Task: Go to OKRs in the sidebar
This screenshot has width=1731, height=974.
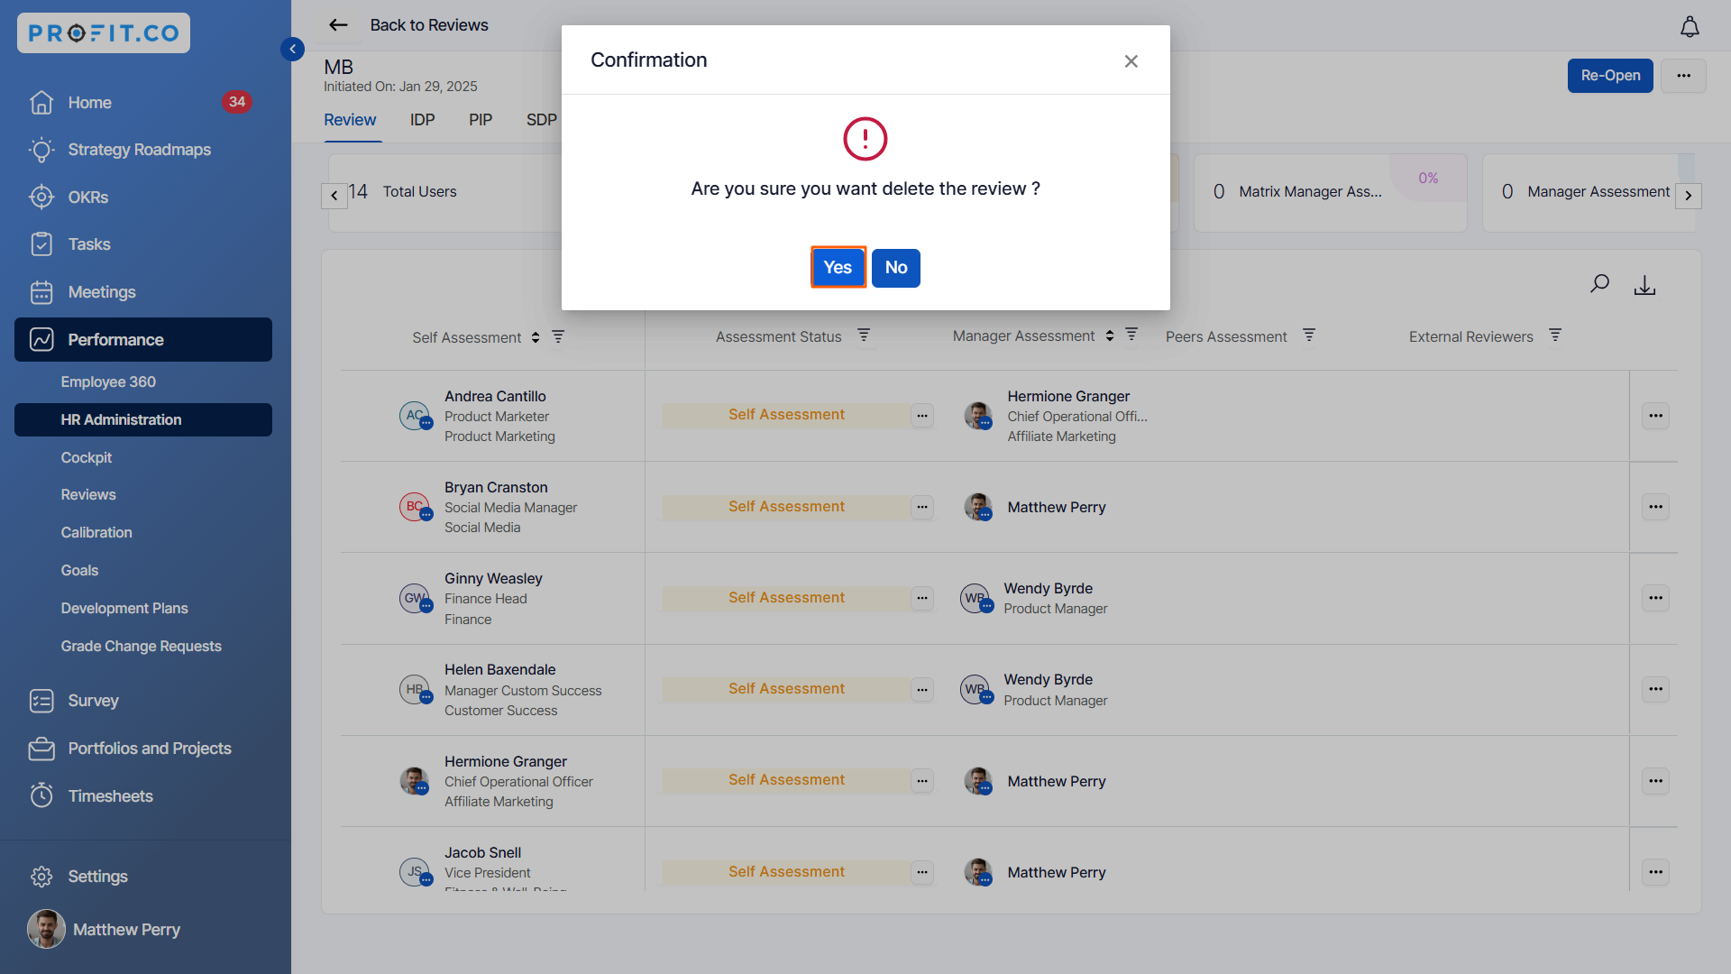Action: [143, 198]
